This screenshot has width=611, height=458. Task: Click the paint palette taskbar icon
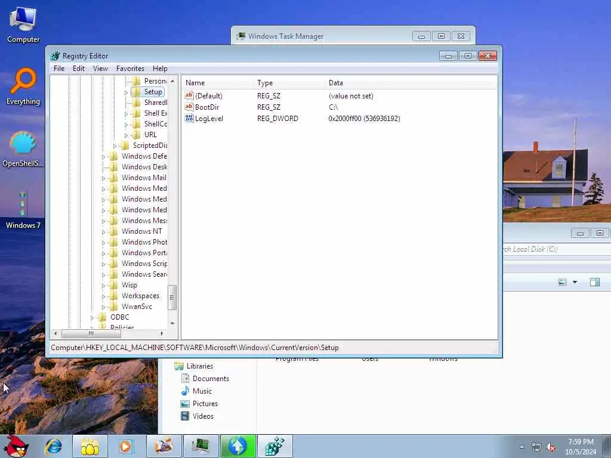(163, 446)
